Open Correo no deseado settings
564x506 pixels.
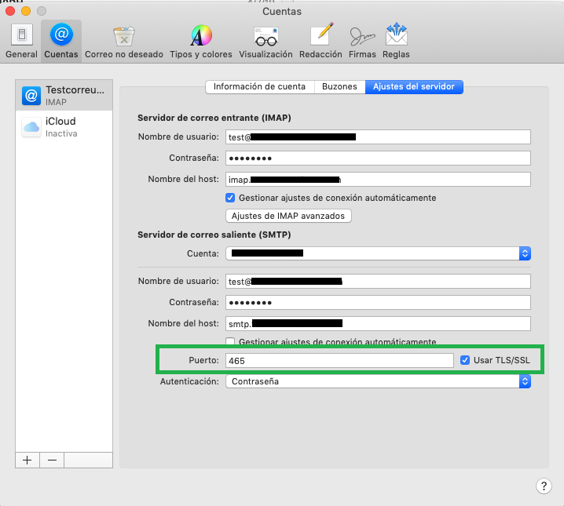(124, 41)
